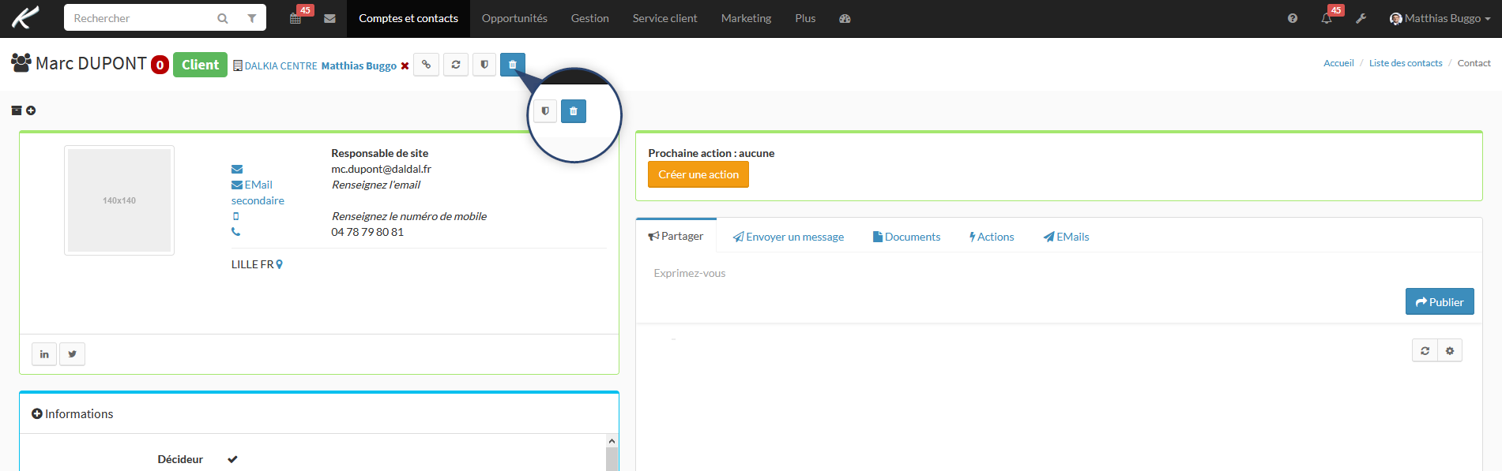
Task: Open feed settings gear icon
Action: [1450, 351]
